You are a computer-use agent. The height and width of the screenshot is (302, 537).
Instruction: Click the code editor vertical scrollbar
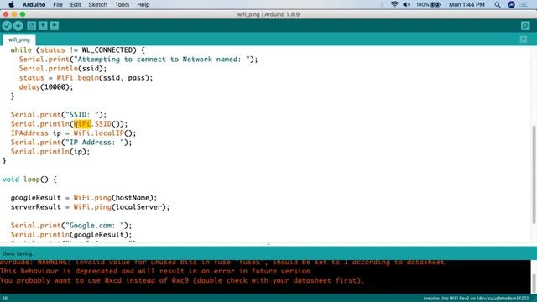coord(534,174)
